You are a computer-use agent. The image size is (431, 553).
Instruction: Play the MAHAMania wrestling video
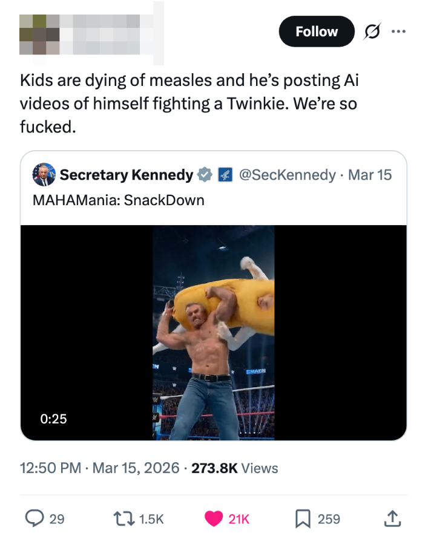click(x=213, y=333)
